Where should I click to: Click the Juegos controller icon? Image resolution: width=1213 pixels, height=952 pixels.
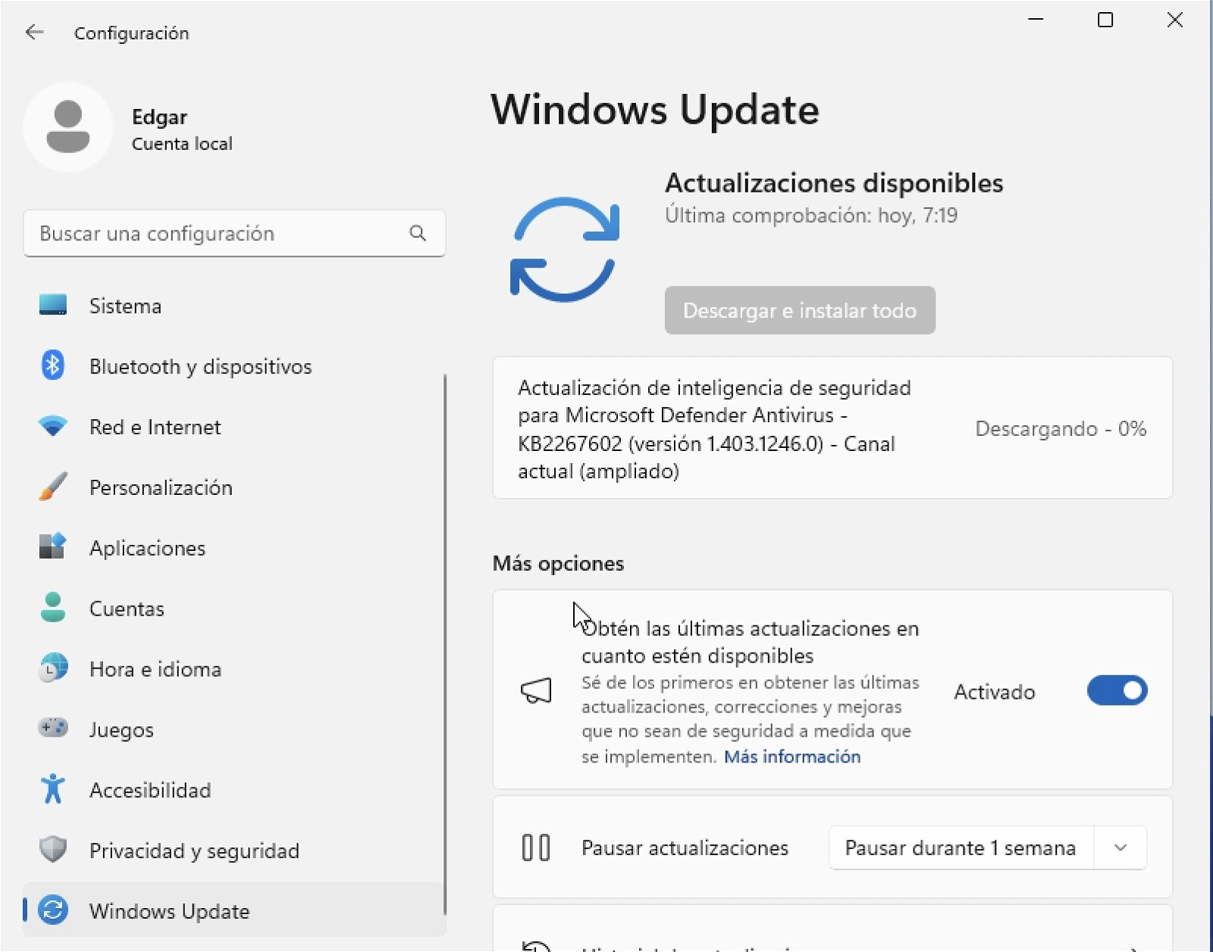53,728
